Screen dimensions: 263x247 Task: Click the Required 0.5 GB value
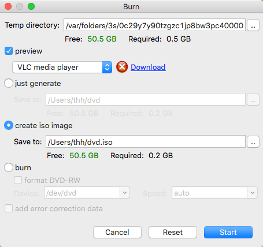pyautogui.click(x=179, y=39)
